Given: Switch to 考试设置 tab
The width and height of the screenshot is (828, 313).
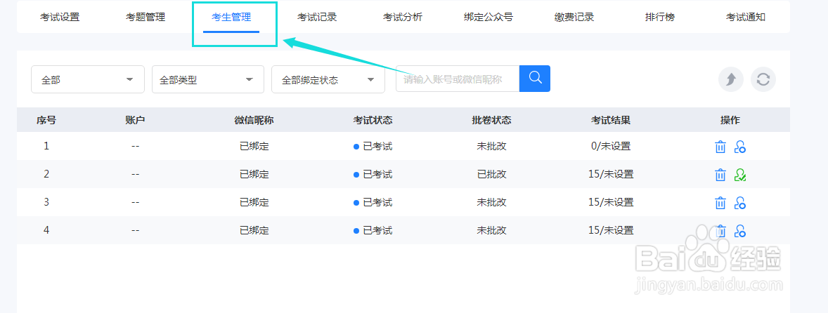Looking at the screenshot, I should coord(60,18).
